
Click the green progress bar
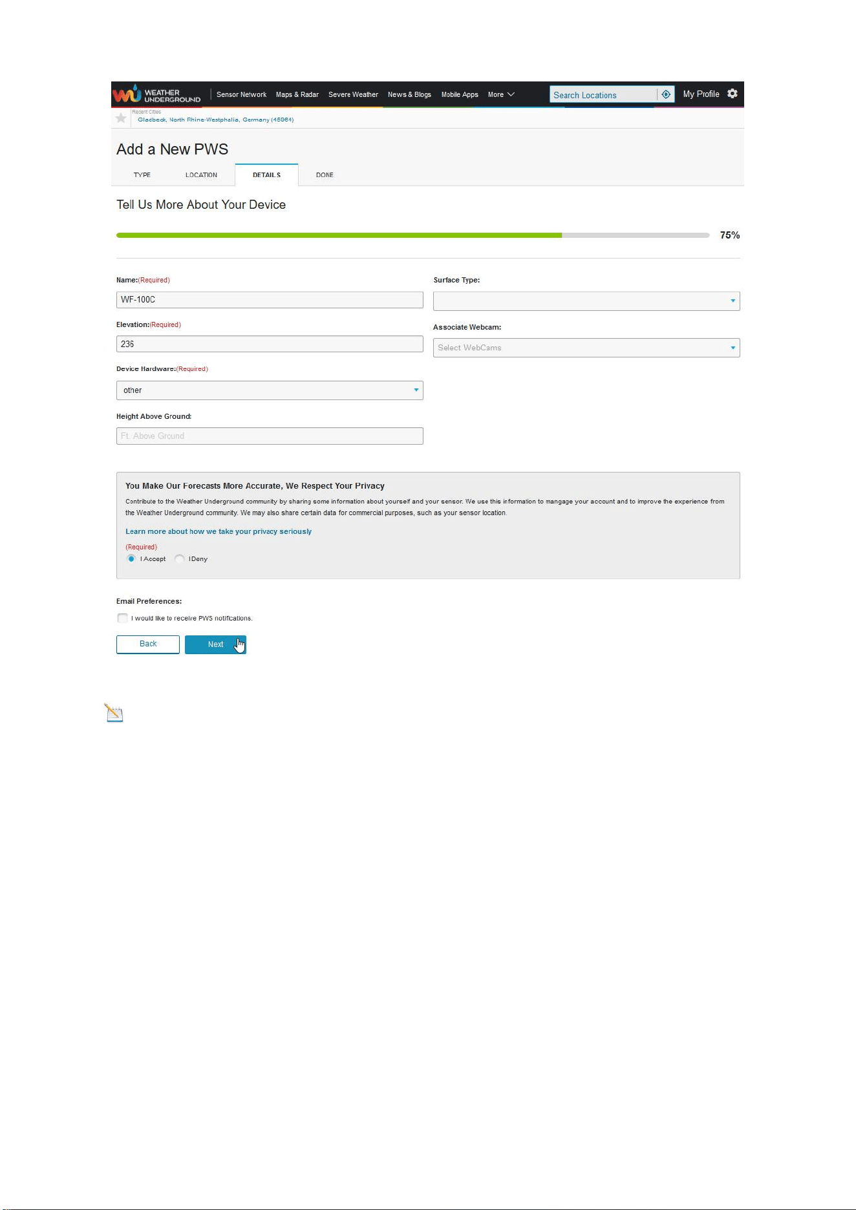(x=339, y=235)
